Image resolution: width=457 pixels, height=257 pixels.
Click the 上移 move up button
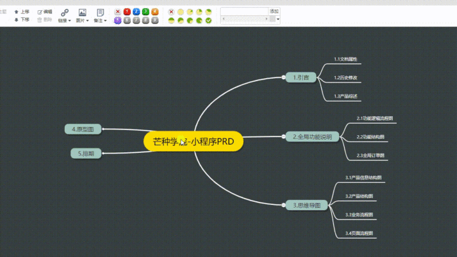coord(22,11)
